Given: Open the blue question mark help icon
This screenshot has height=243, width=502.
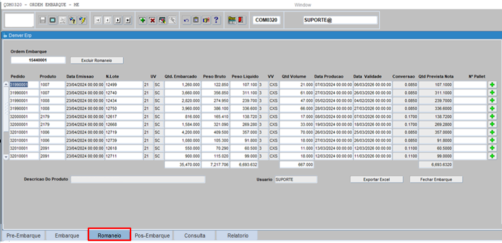Looking at the screenshot, I should pos(216,20).
